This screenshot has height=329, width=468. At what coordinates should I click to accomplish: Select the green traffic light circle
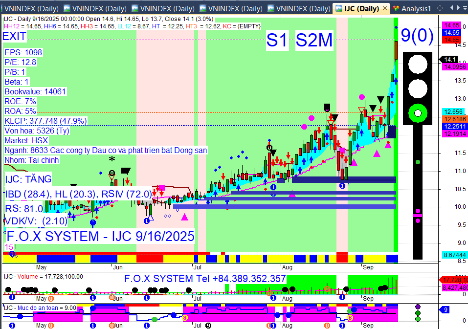click(x=418, y=113)
